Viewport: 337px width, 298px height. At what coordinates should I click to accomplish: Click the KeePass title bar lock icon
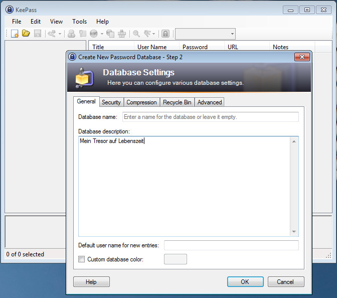point(10,10)
